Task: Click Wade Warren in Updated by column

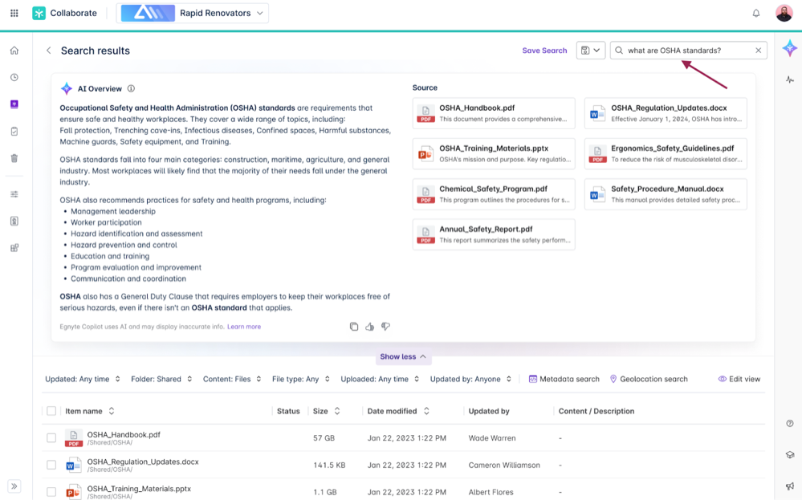Action: click(x=492, y=438)
